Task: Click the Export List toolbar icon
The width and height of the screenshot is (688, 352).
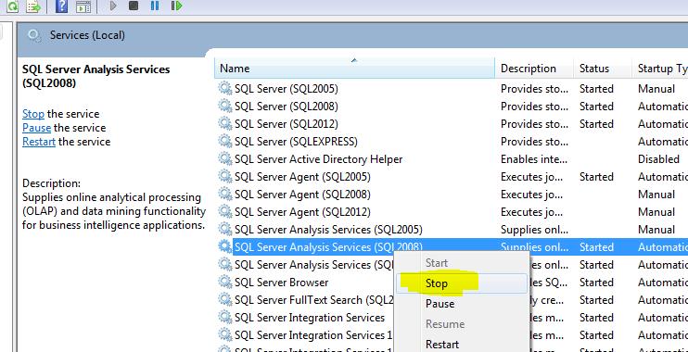Action: point(32,6)
